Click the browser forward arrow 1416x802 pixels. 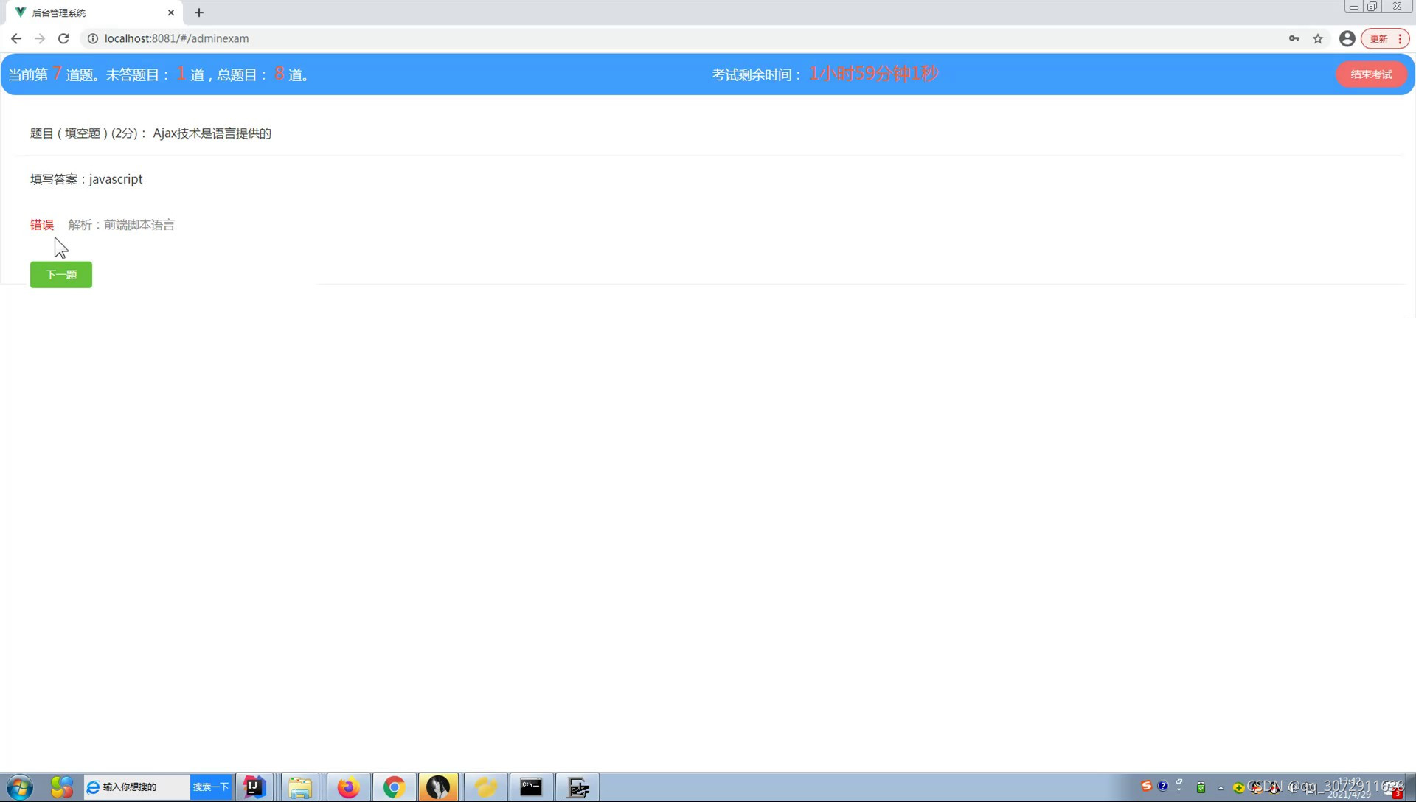click(x=40, y=38)
